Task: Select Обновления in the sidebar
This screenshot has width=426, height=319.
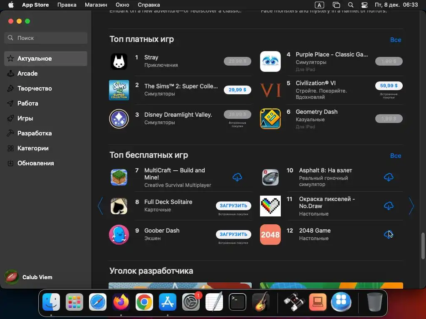Action: 46,163
